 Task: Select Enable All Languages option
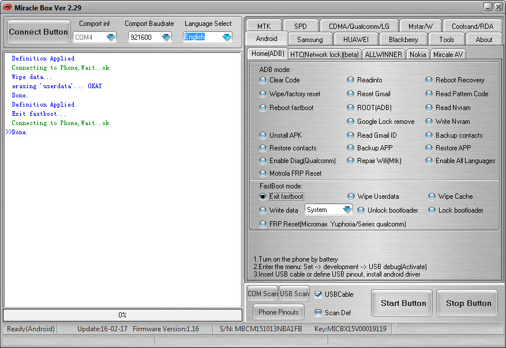(460, 161)
